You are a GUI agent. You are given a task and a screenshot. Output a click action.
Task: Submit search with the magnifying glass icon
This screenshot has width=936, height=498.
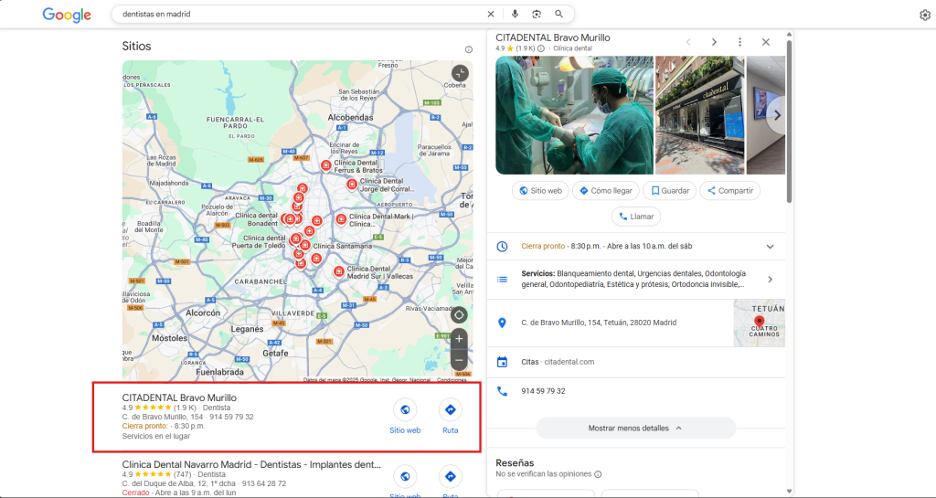558,14
